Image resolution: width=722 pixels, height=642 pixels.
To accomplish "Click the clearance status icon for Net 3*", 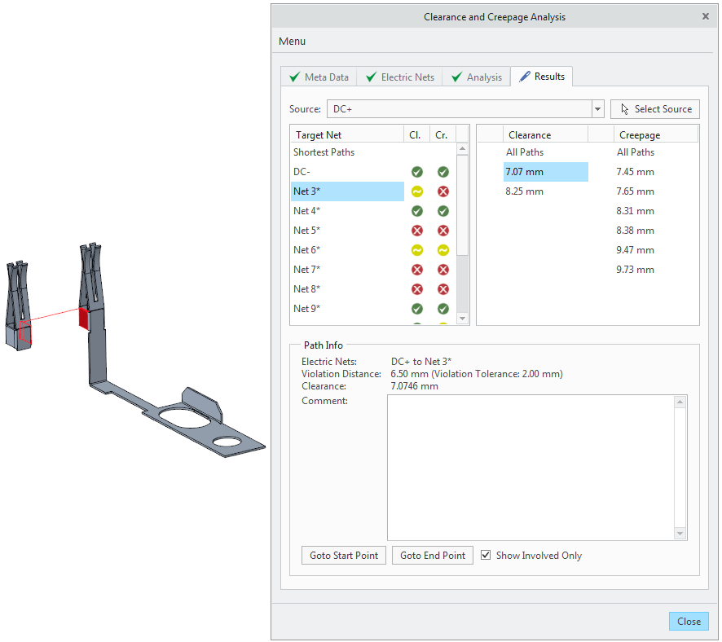I will point(416,191).
